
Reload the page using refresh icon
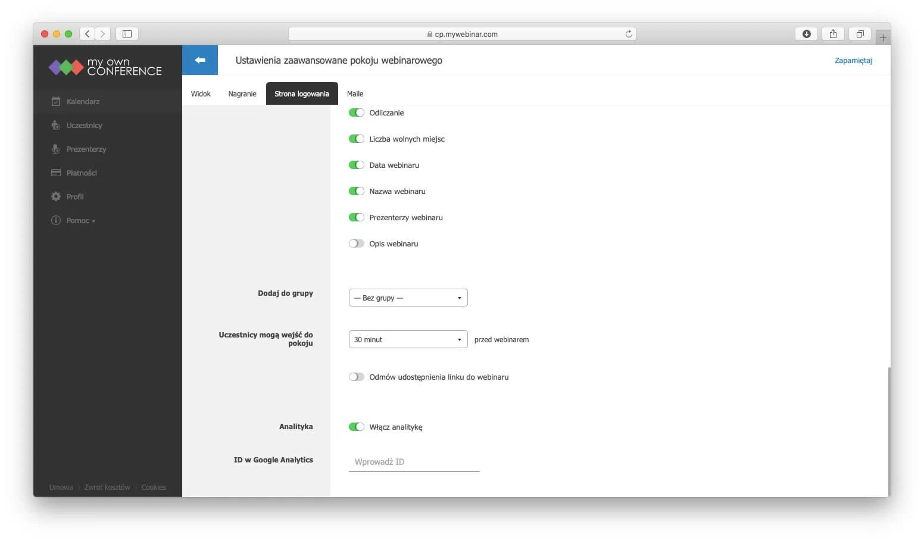pyautogui.click(x=629, y=34)
